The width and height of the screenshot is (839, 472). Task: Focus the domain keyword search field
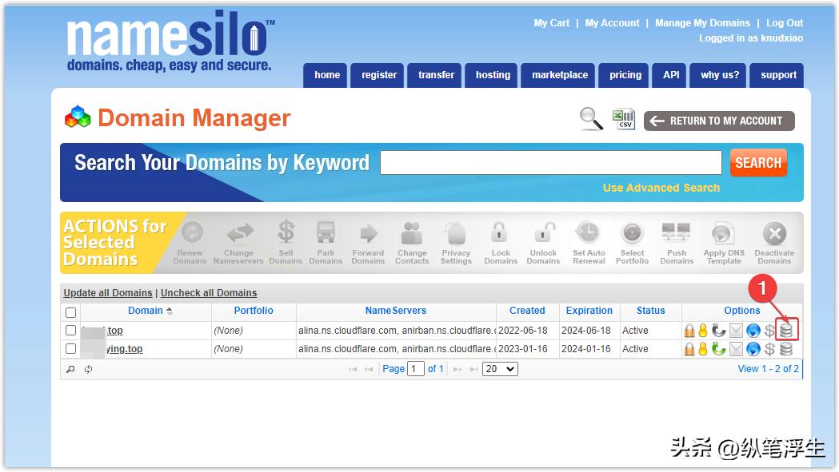click(550, 162)
